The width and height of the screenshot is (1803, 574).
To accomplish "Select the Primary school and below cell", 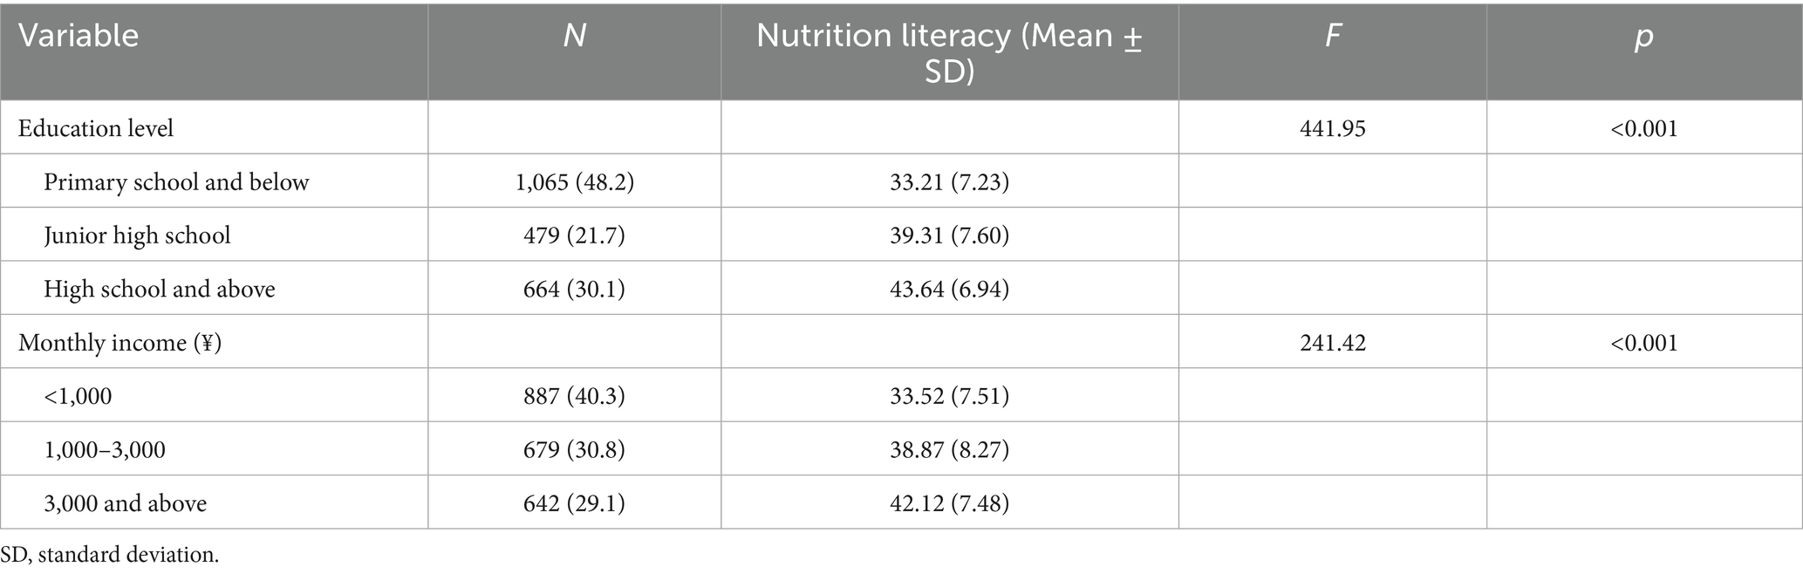I will pos(176,182).
